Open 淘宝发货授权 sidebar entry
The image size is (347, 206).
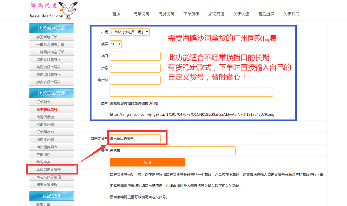pyautogui.click(x=47, y=184)
